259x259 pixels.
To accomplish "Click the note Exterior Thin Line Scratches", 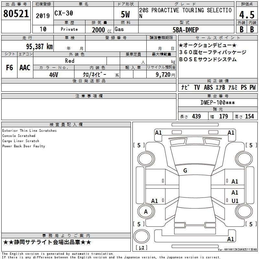I will 29,130.
